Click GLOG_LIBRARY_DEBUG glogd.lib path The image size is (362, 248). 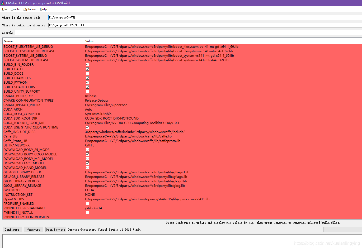[x=136, y=181]
